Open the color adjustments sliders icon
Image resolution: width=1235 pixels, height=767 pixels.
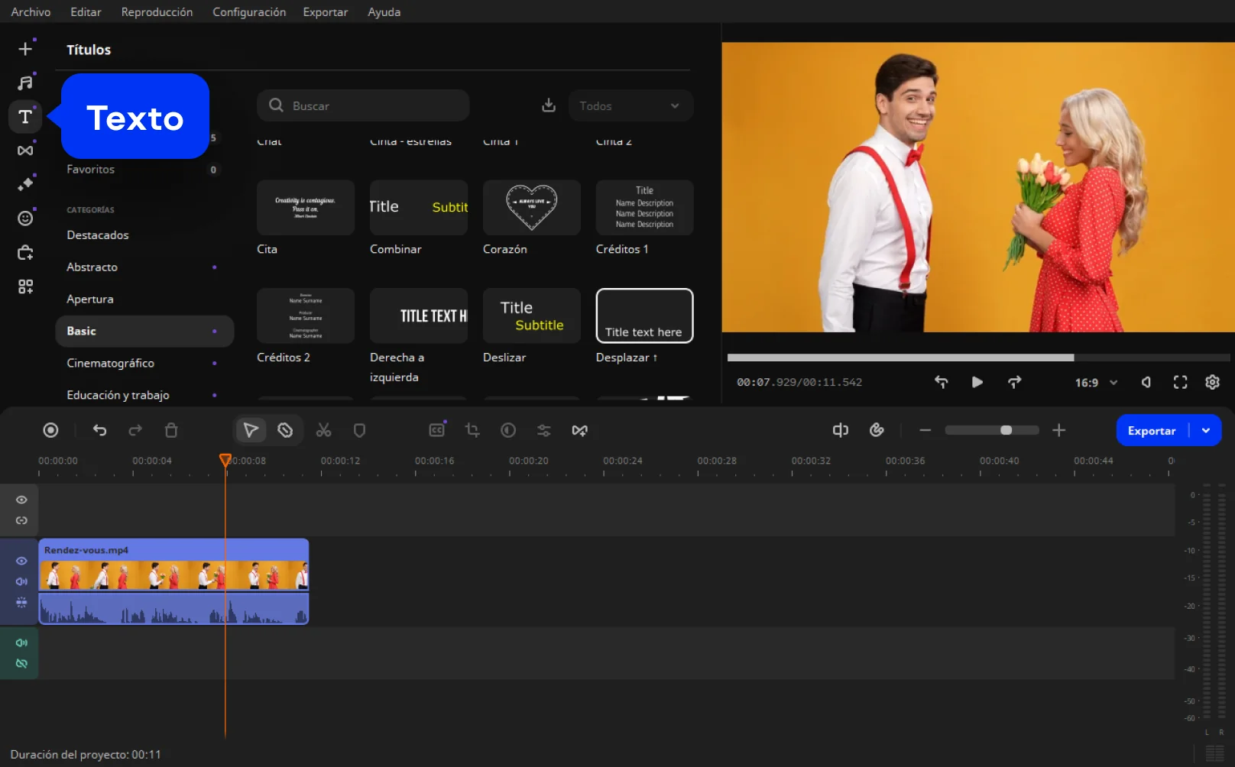tap(544, 431)
